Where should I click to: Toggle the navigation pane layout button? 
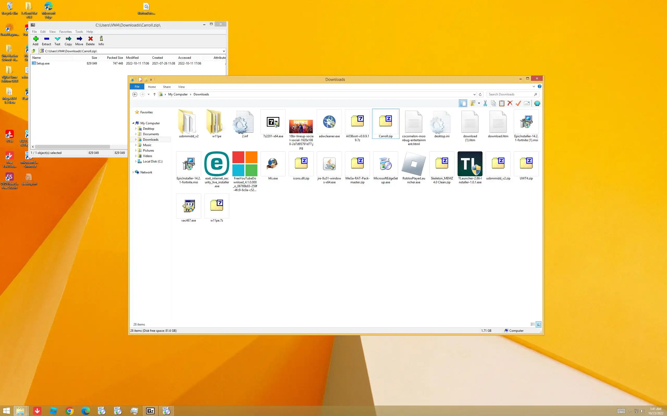tap(463, 103)
